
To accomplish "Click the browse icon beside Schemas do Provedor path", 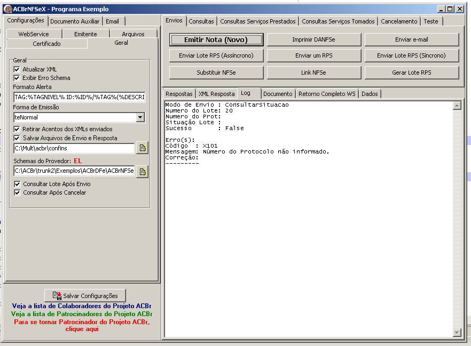I will tap(143, 172).
